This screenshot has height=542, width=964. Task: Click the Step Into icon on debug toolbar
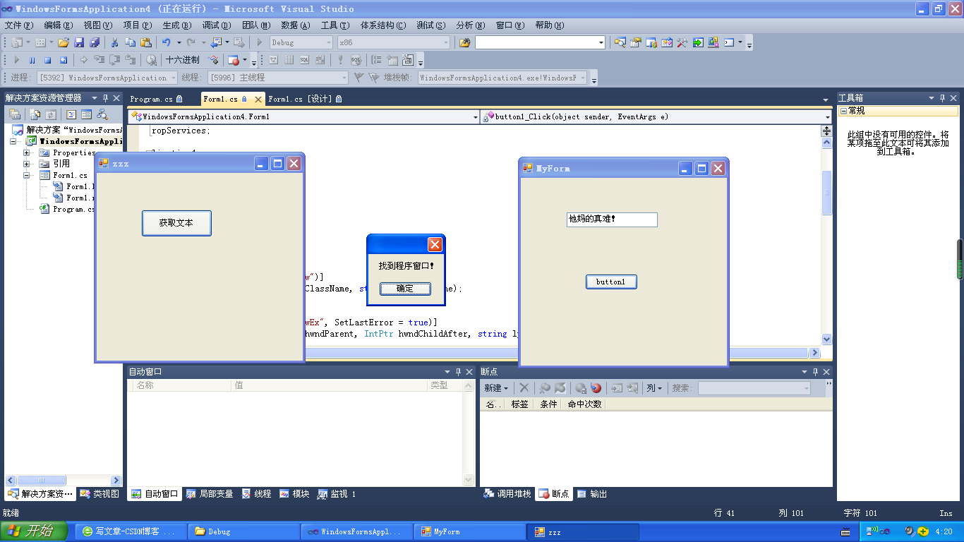pos(100,59)
